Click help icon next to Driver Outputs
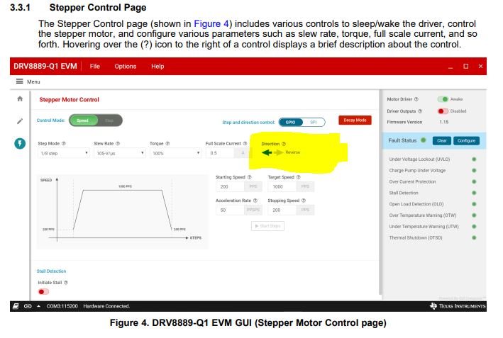Viewport: 503px width, 338px height. (x=420, y=111)
